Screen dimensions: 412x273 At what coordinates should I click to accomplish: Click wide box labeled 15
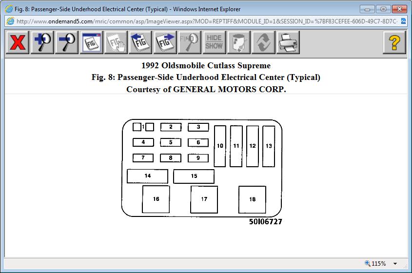(x=194, y=176)
